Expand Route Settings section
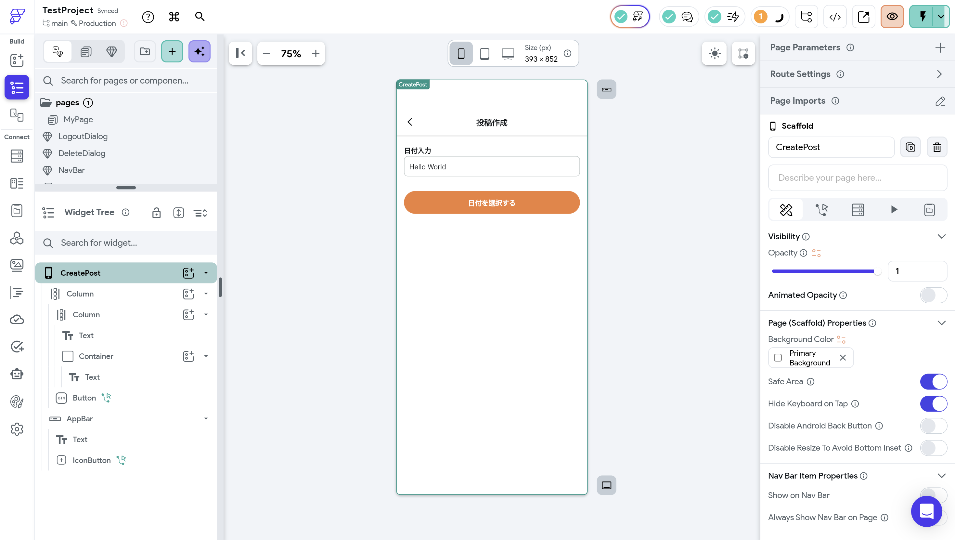The height and width of the screenshot is (540, 955). (939, 74)
